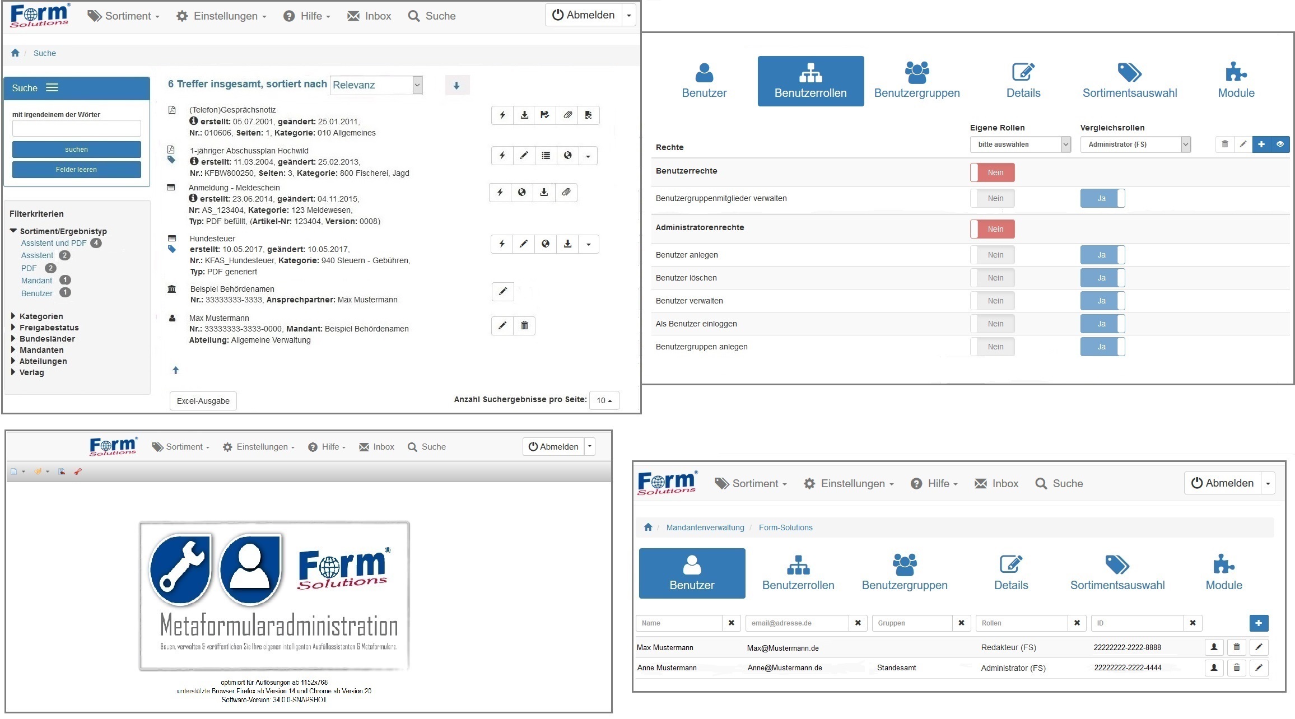1295x719 pixels.
Task: Clear Name filter with x icon
Action: coord(731,623)
